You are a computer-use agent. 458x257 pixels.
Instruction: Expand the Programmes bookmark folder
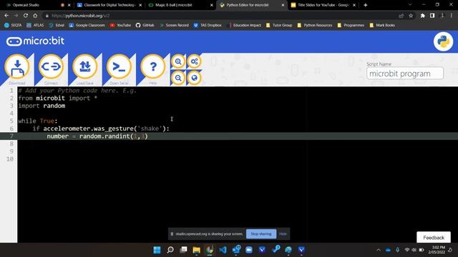coord(351,26)
